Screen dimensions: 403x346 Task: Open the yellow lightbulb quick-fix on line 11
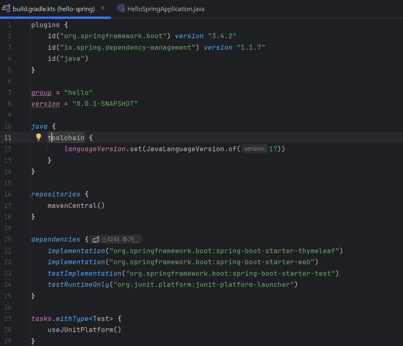[39, 137]
